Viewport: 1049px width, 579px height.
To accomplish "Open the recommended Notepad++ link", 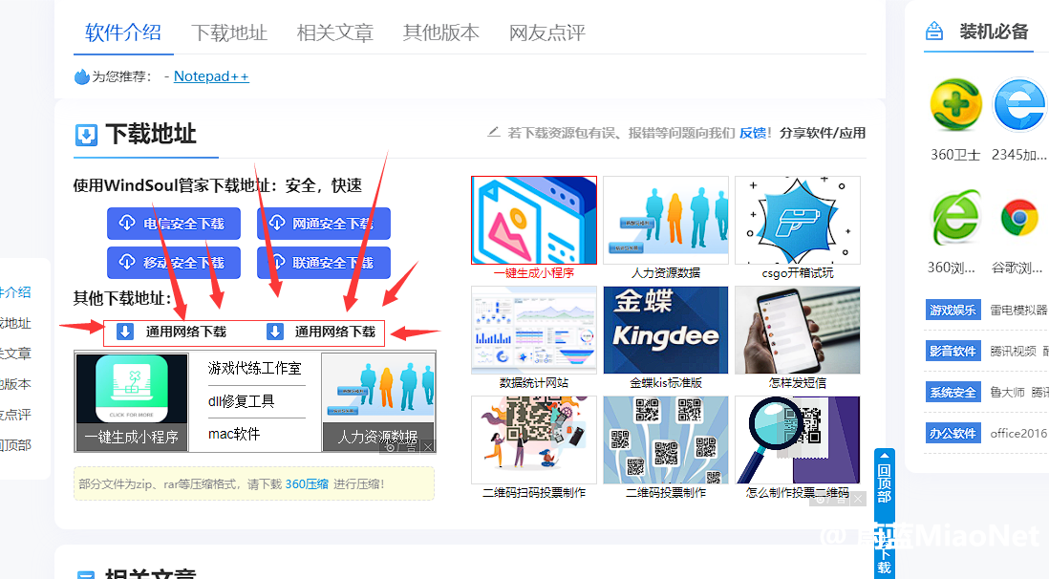I will pos(211,76).
